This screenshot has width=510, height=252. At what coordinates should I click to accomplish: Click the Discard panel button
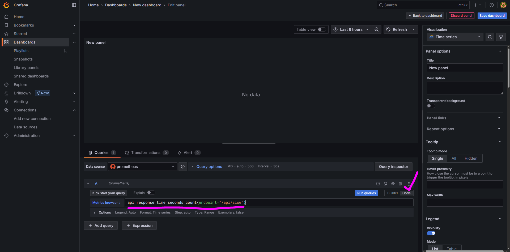tap(461, 16)
